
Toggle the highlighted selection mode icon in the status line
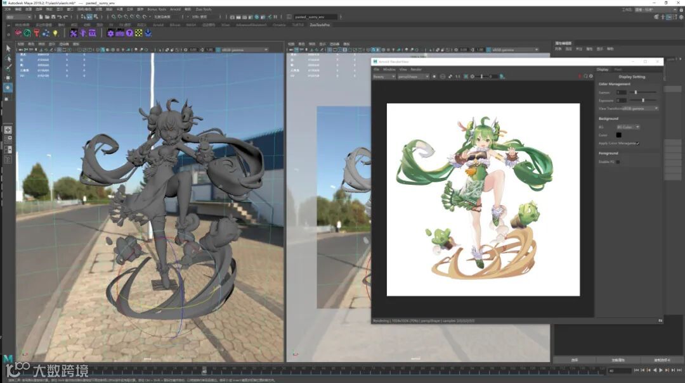coord(89,17)
